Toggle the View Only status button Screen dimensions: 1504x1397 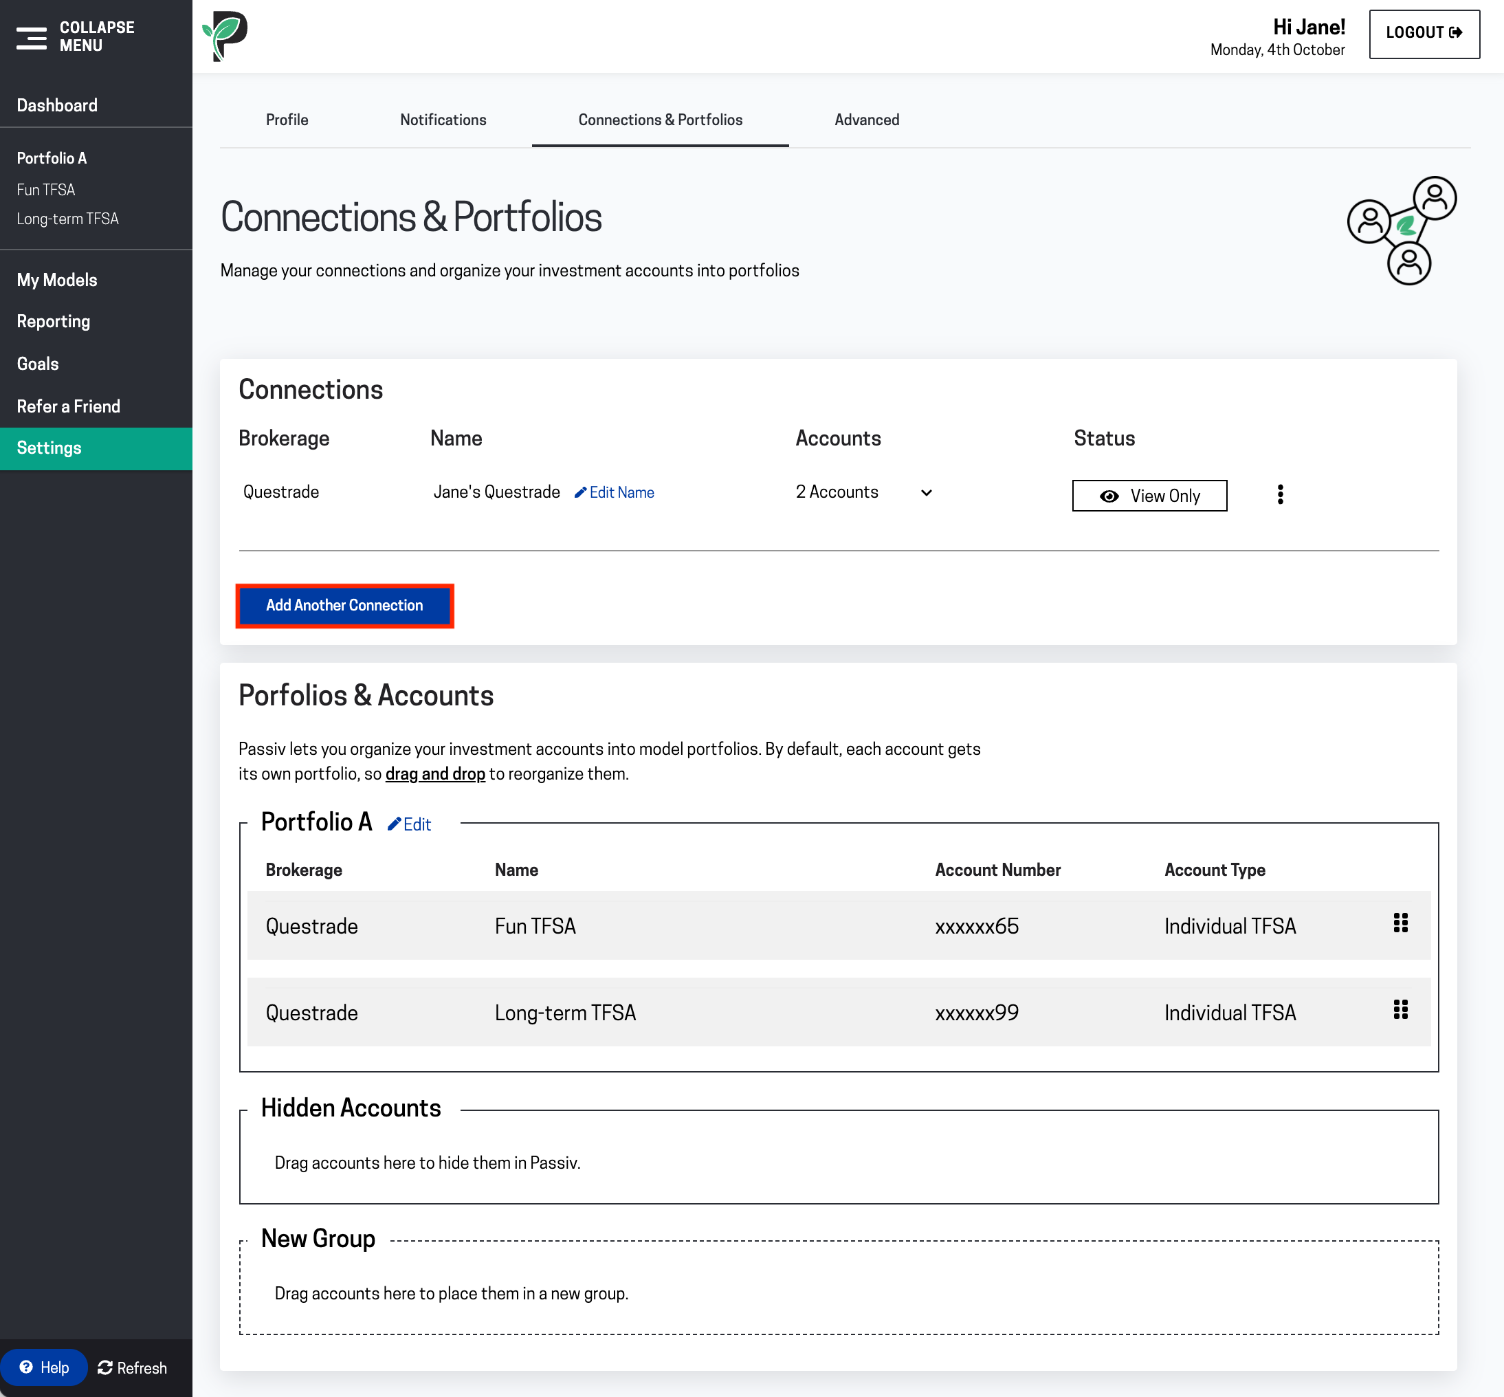tap(1149, 496)
